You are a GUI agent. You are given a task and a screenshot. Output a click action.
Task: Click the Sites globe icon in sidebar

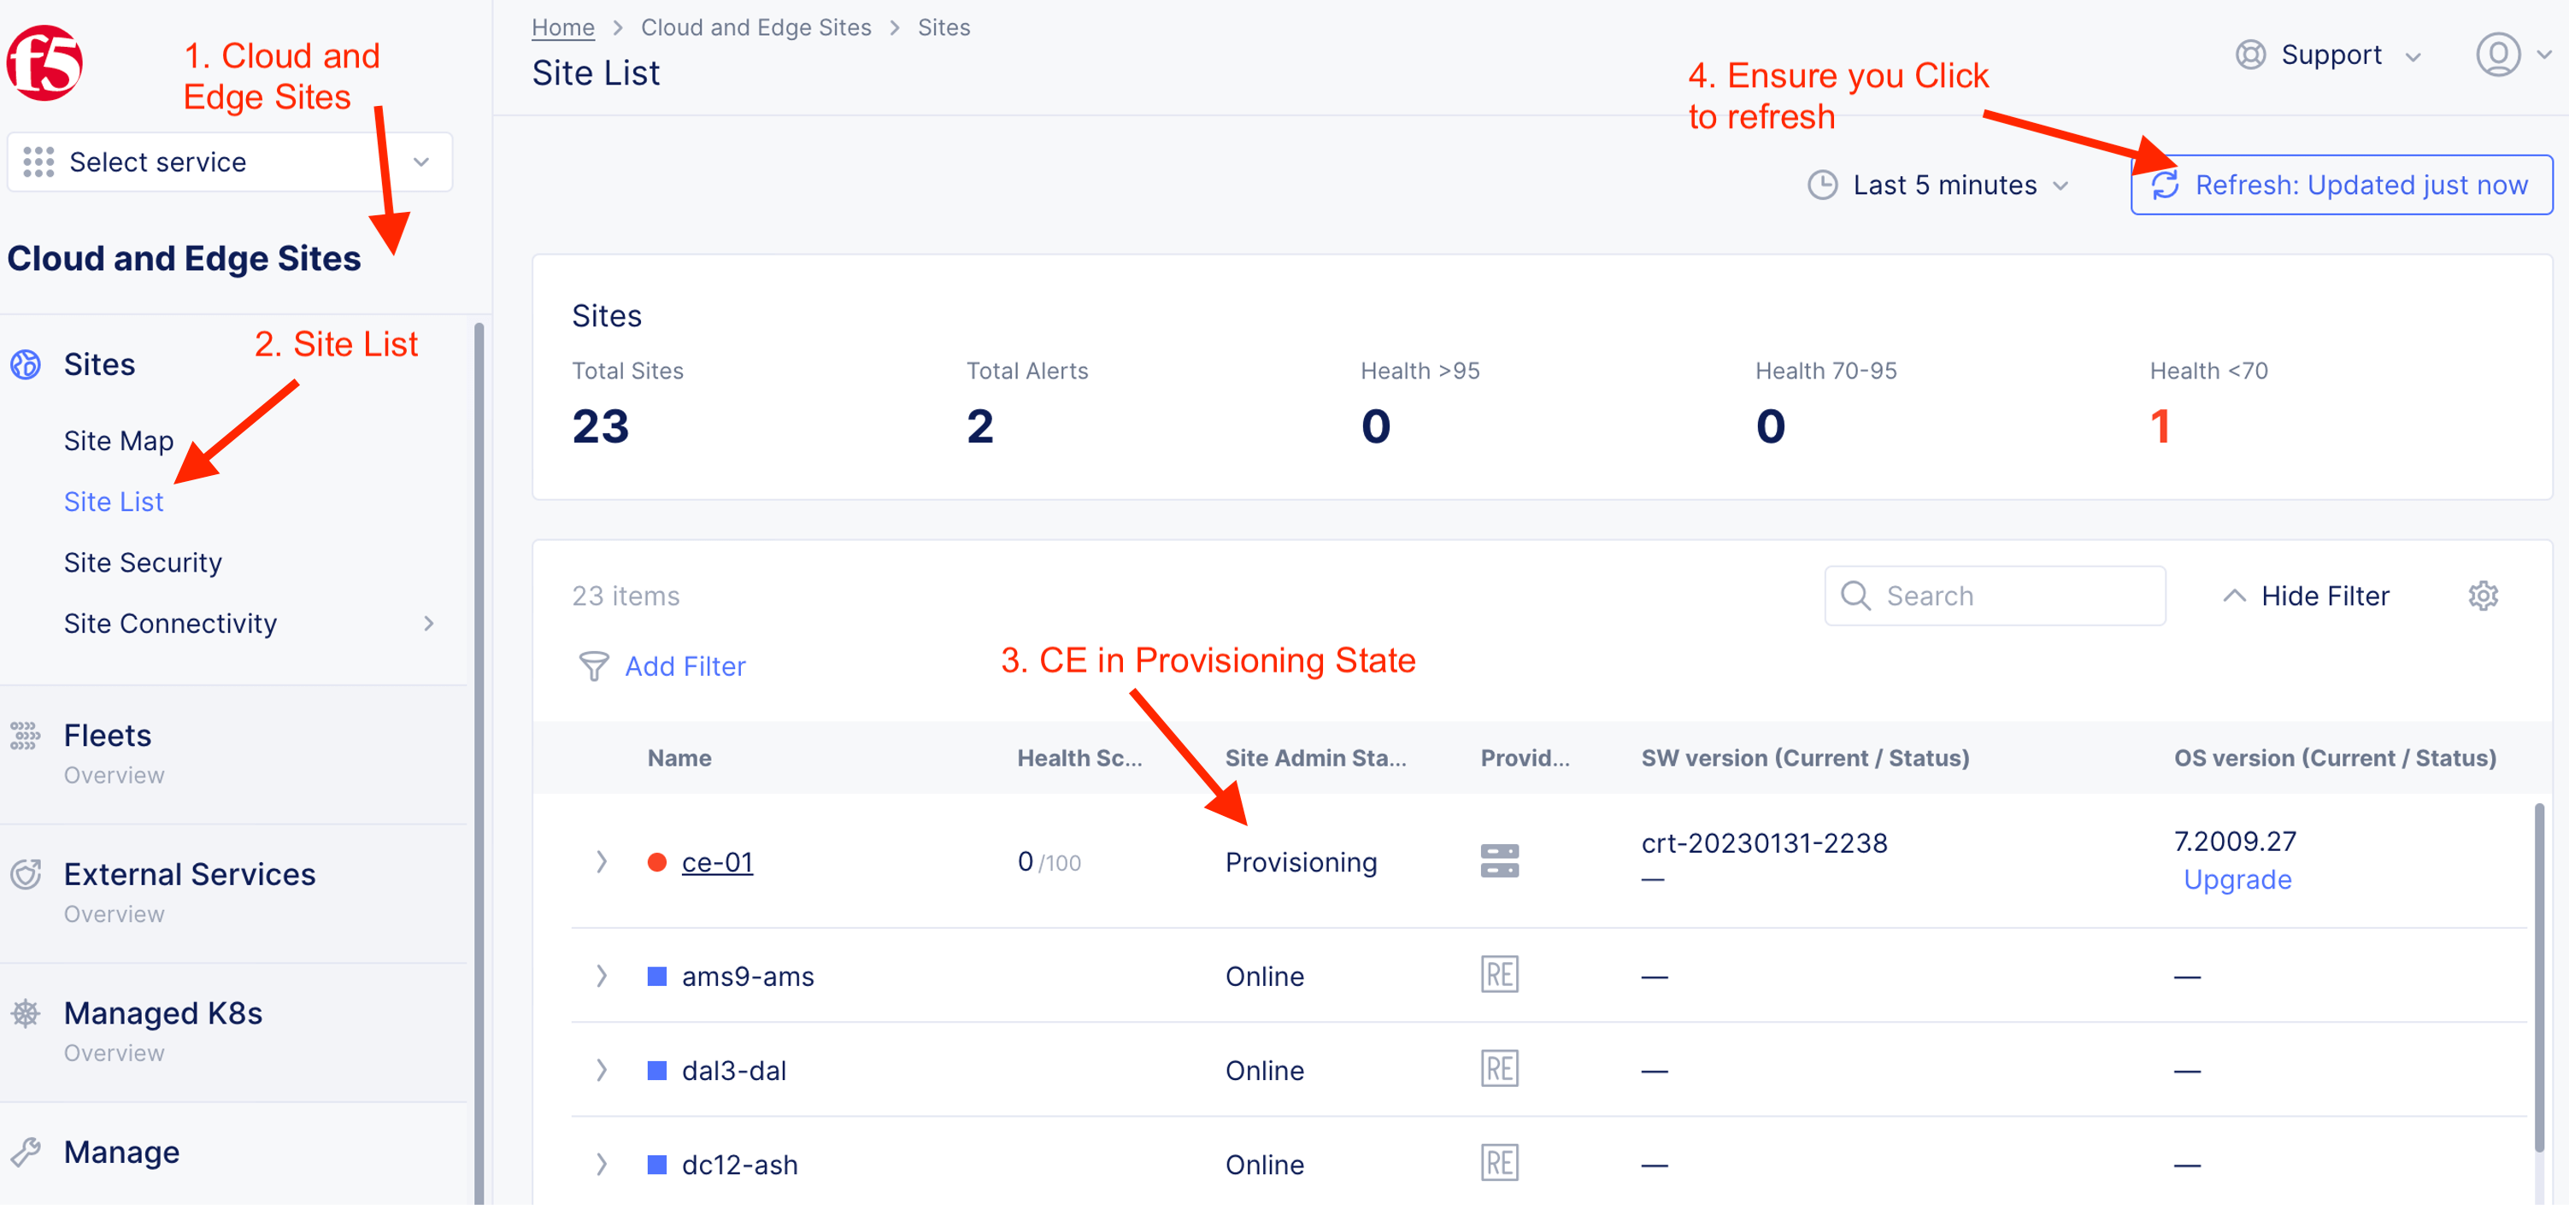point(26,365)
